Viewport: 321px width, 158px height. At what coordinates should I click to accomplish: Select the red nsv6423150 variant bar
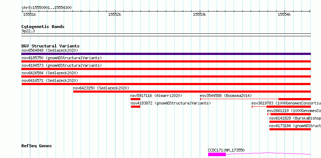192,92
